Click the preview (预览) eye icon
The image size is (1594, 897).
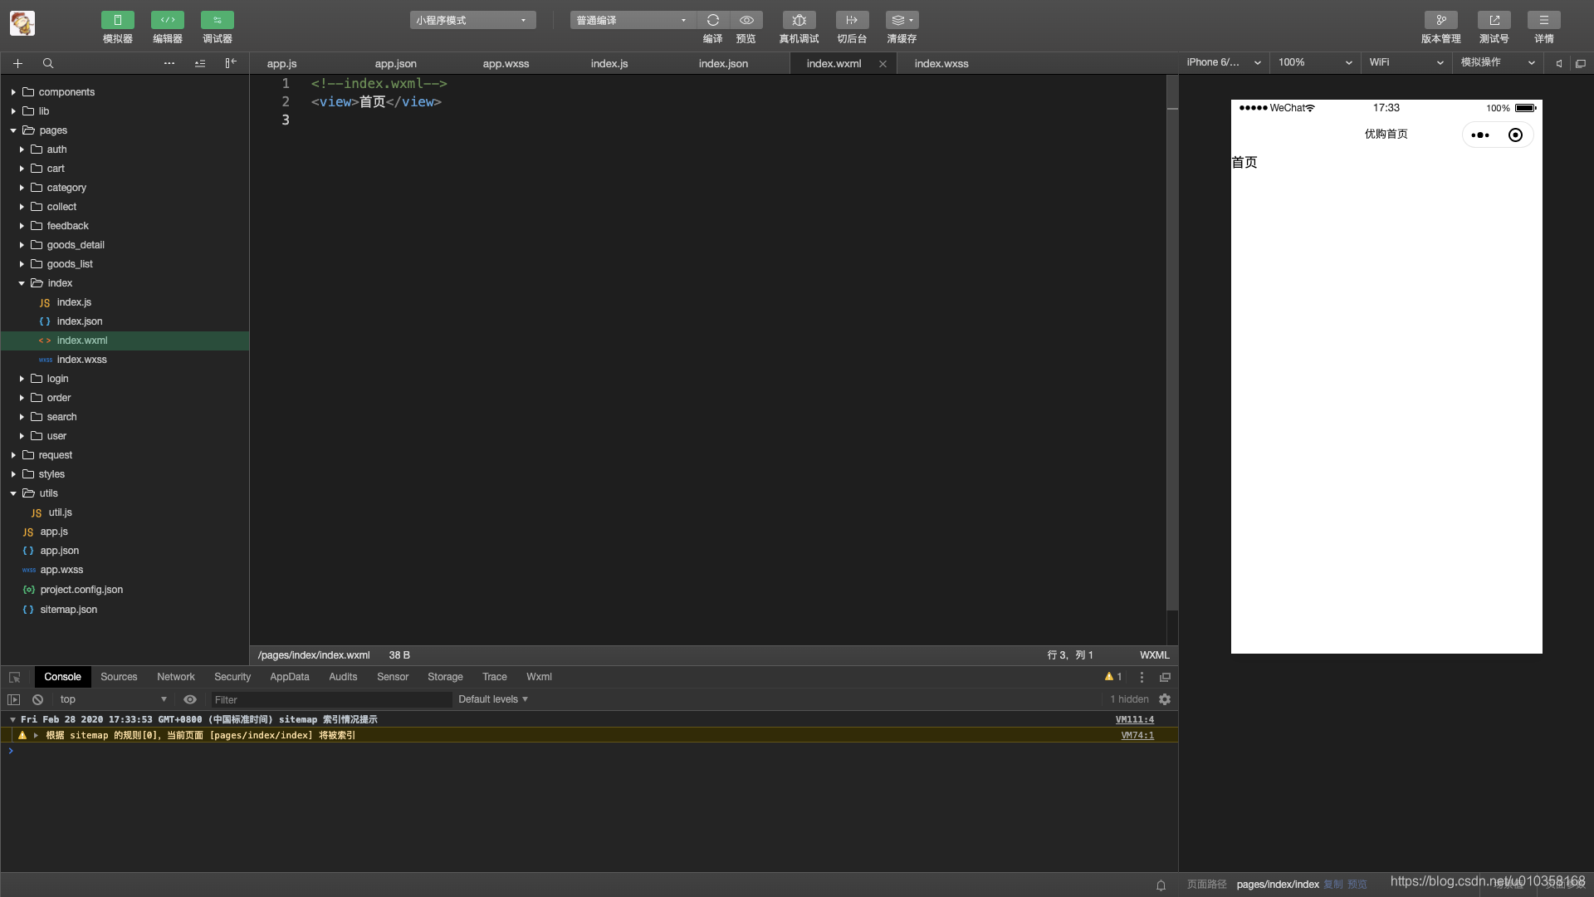[x=746, y=20]
